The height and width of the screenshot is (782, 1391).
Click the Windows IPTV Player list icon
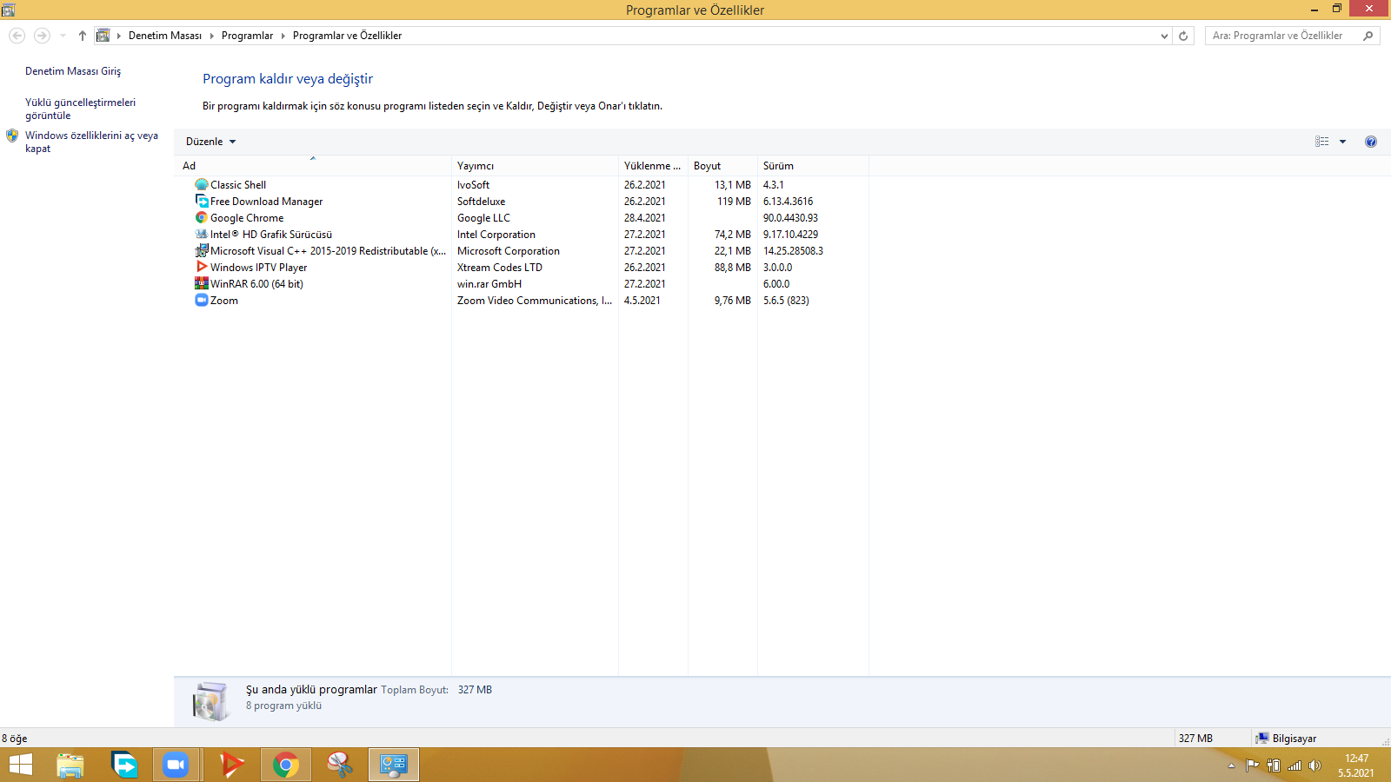point(202,268)
